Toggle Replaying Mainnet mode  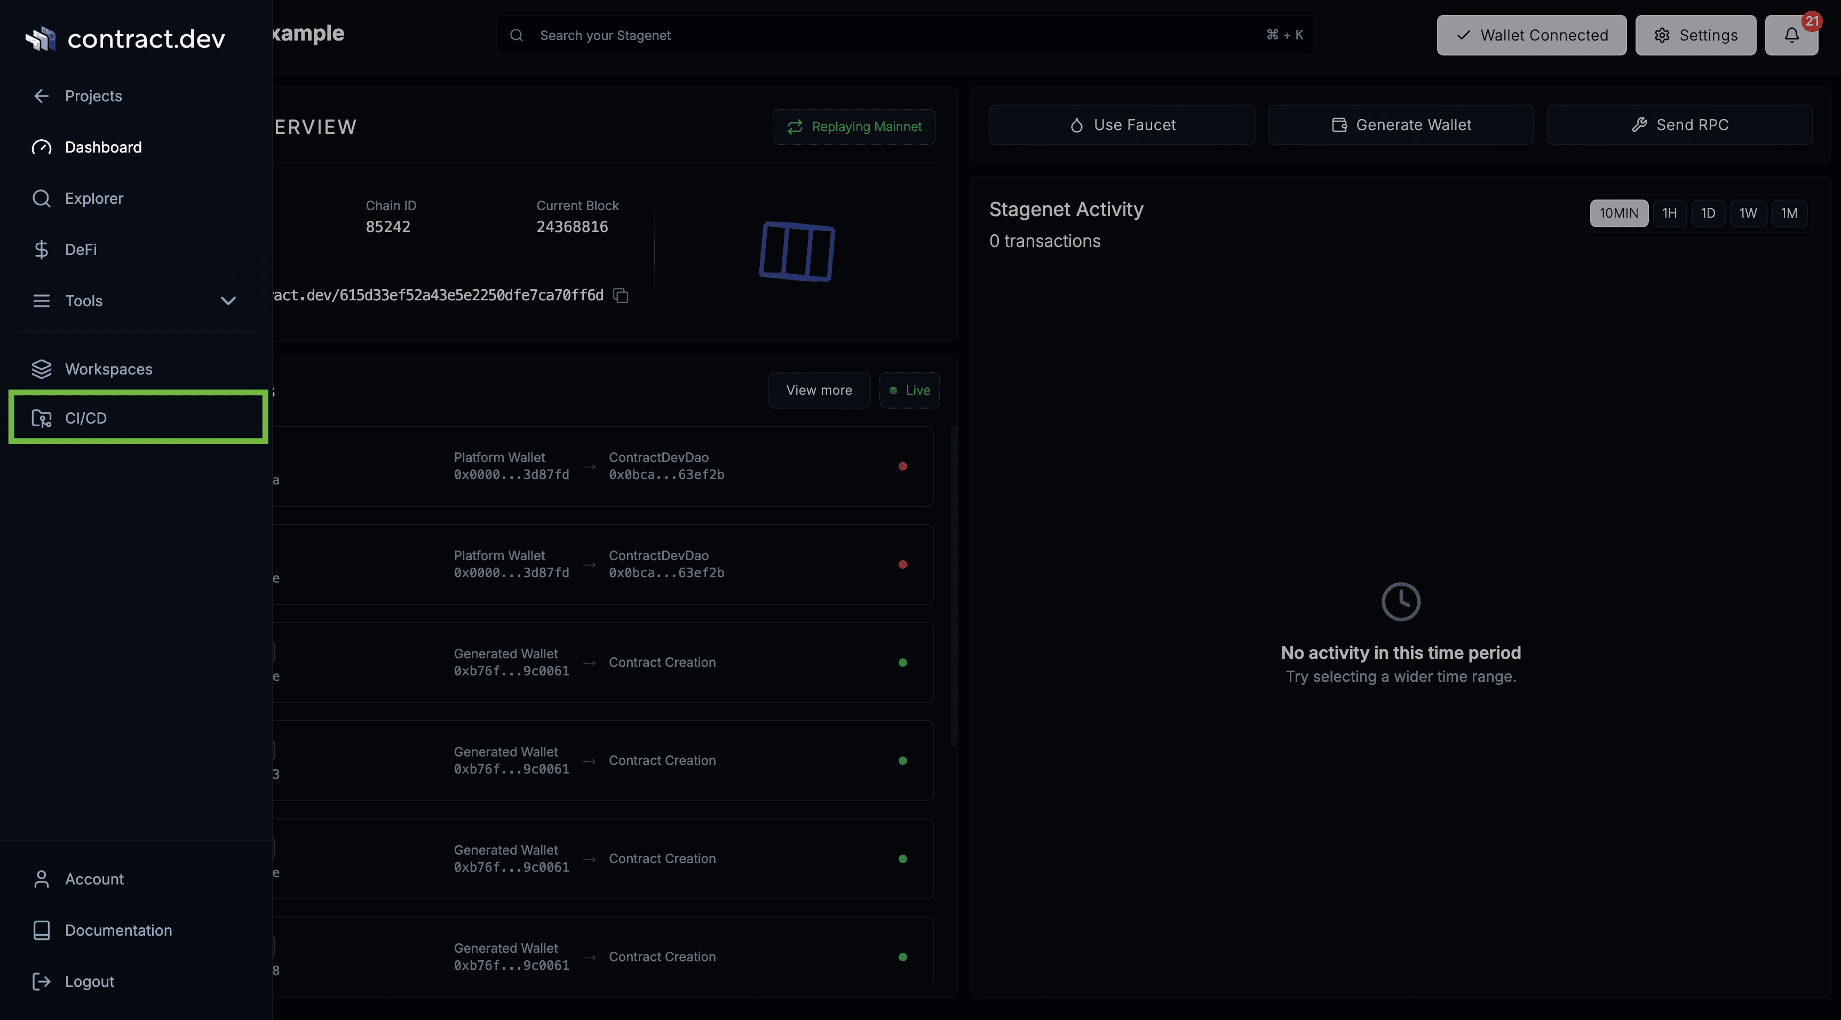coord(854,126)
